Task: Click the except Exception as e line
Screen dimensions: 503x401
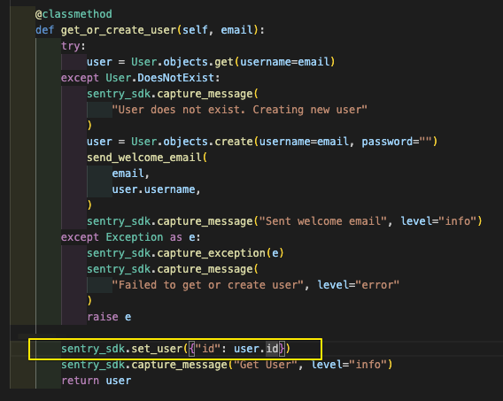Action: tap(131, 237)
